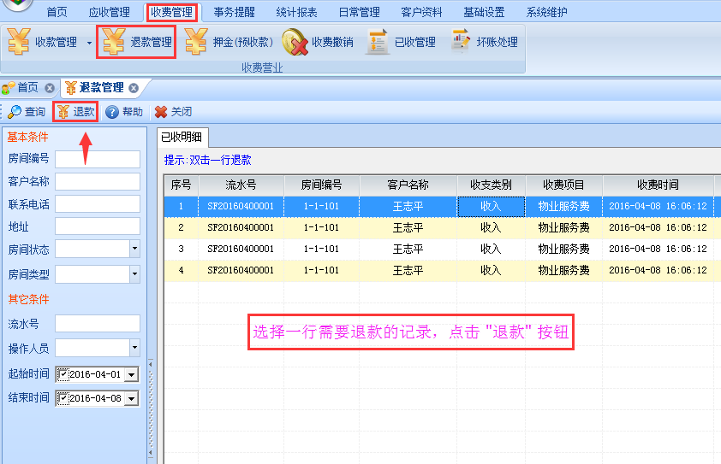Click 客户名称 input field
This screenshot has width=721, height=464.
pyautogui.click(x=98, y=181)
